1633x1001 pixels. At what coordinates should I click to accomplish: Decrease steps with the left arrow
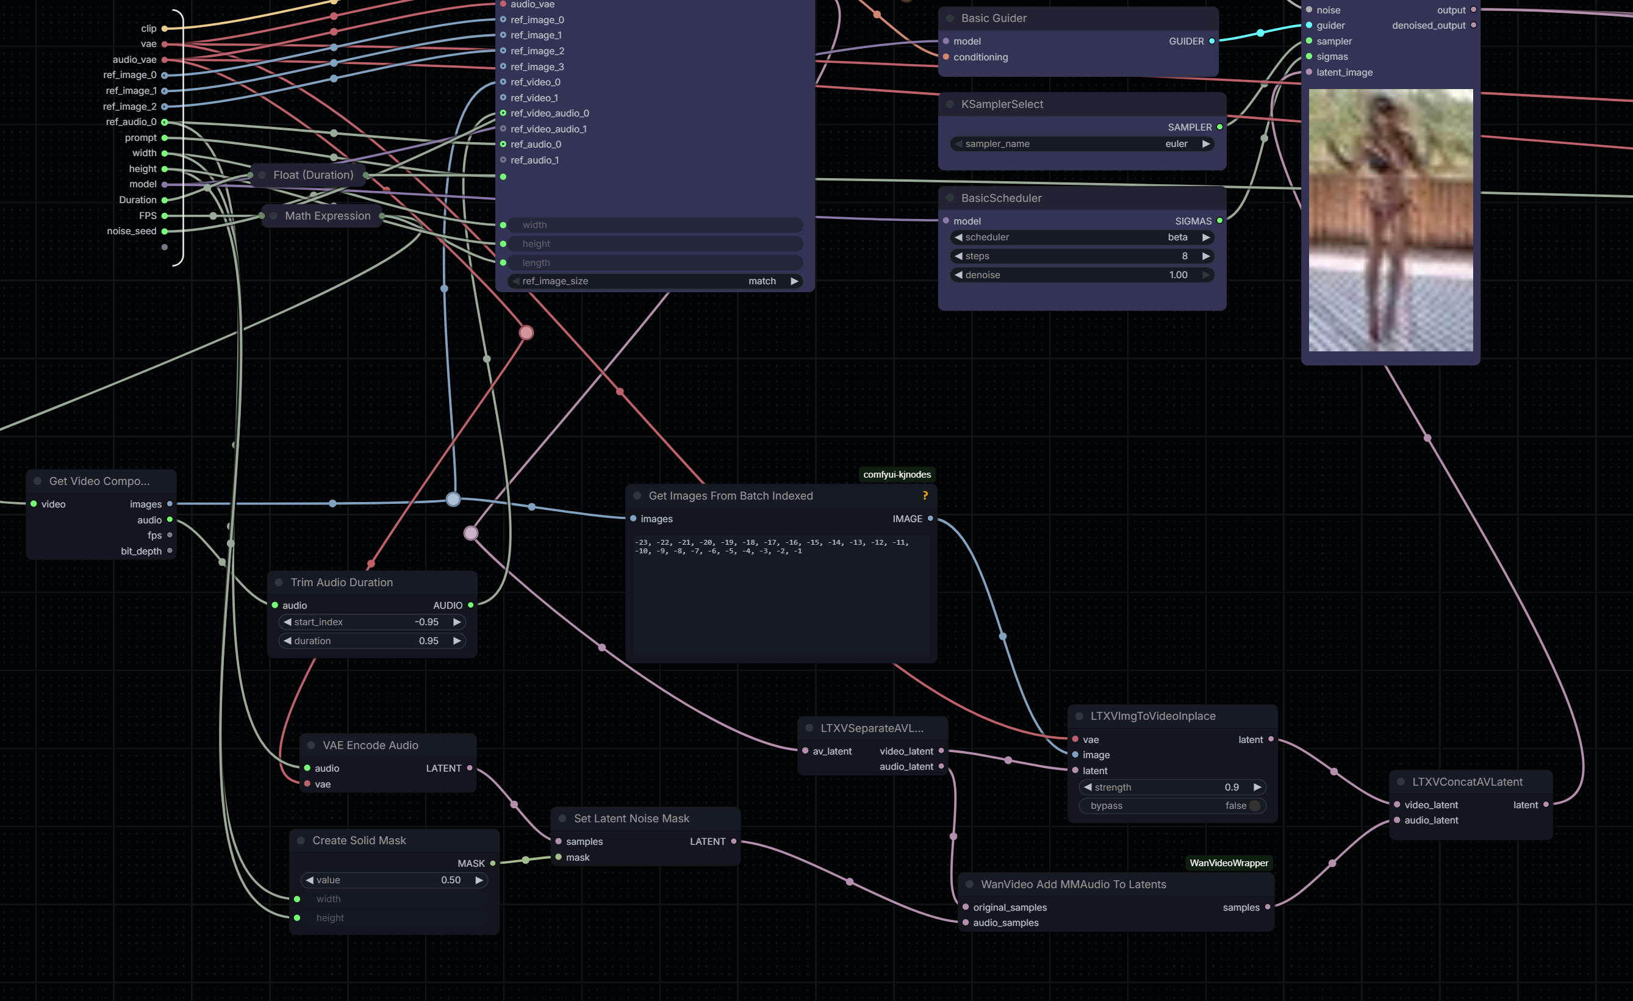click(958, 256)
